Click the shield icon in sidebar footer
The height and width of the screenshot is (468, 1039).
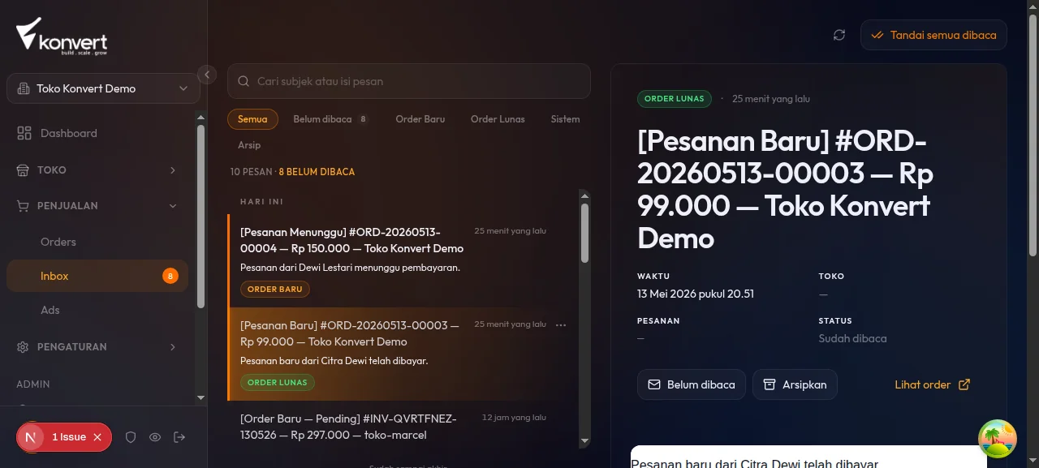[x=131, y=437]
